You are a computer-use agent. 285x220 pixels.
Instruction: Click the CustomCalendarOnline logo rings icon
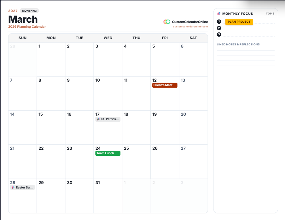pyautogui.click(x=167, y=22)
